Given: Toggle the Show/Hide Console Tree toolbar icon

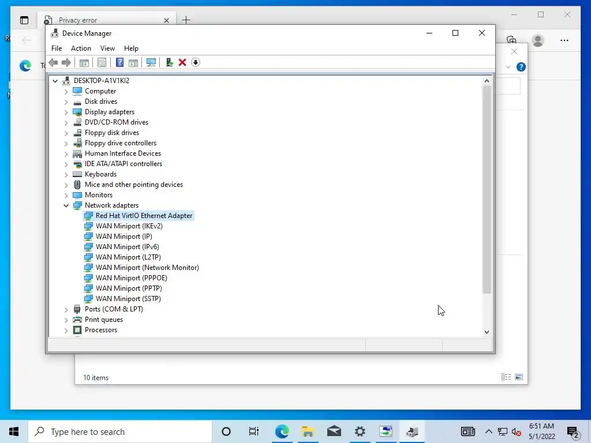Looking at the screenshot, I should point(84,62).
